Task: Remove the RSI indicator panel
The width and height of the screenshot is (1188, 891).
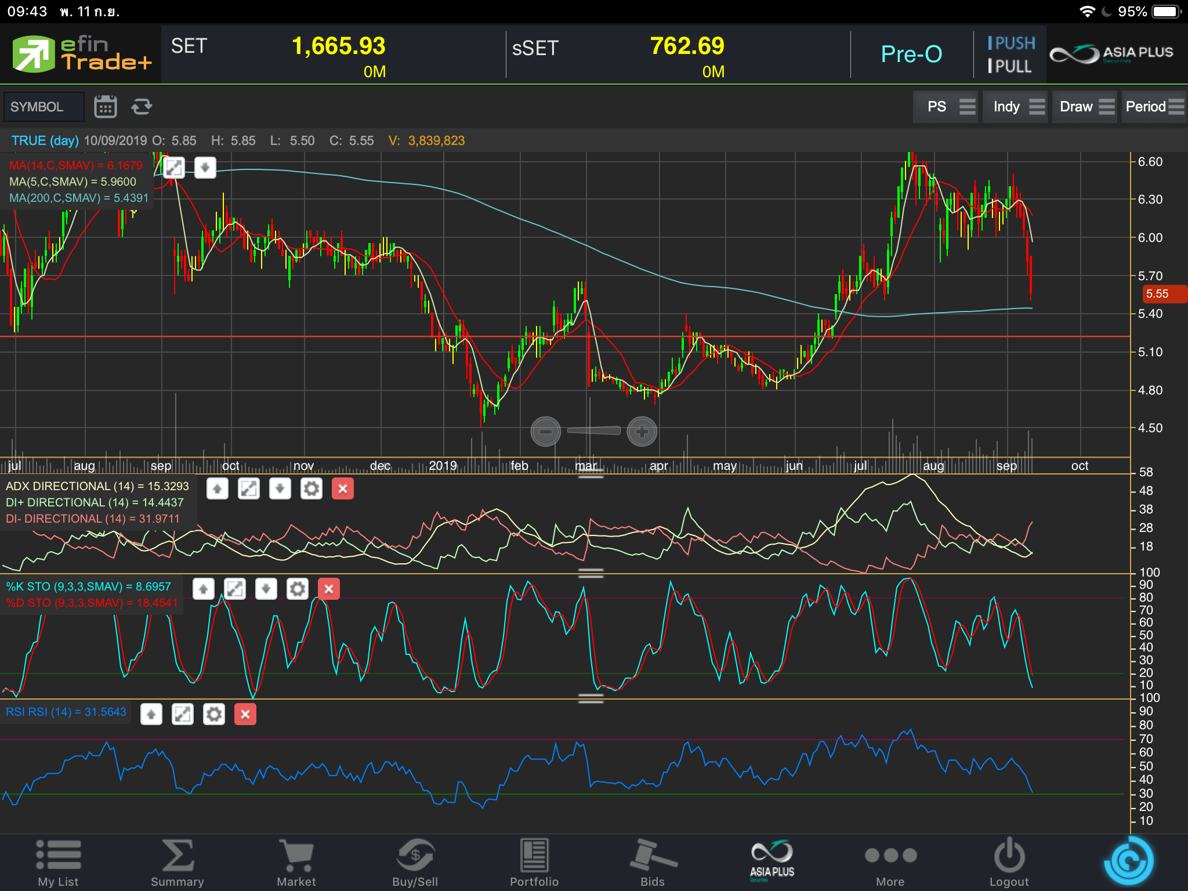Action: click(x=245, y=714)
